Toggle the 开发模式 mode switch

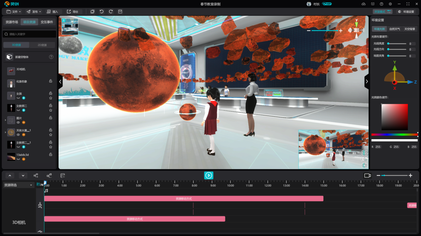pos(383,12)
